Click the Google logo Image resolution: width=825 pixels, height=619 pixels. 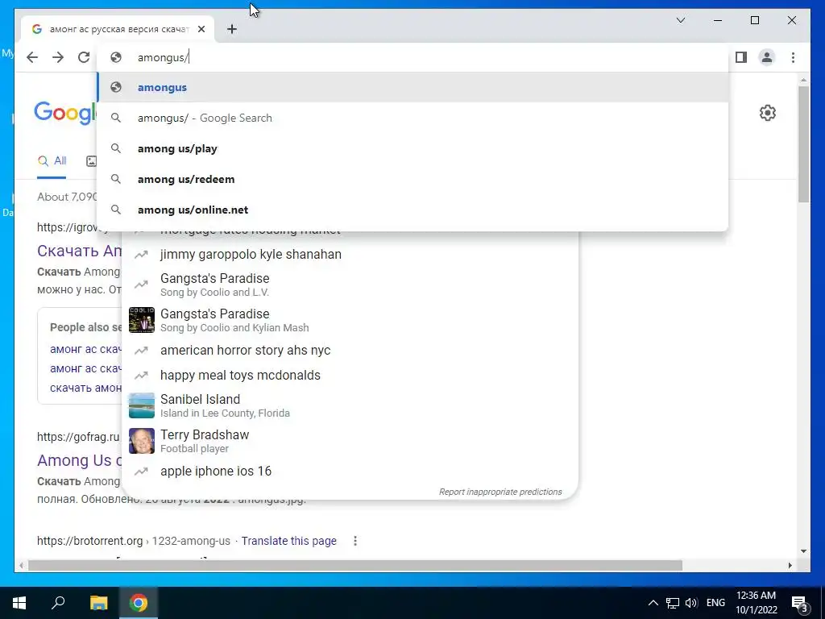point(64,113)
